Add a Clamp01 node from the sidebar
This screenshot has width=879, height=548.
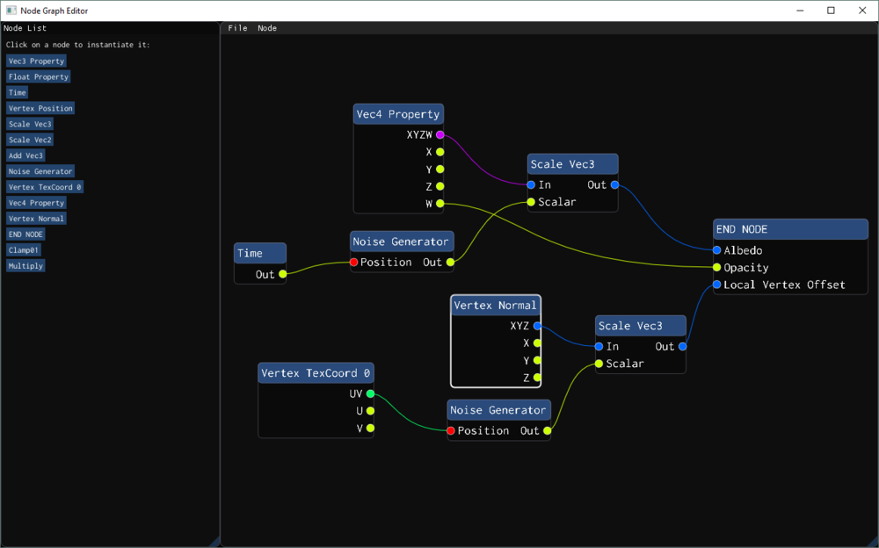(x=25, y=249)
